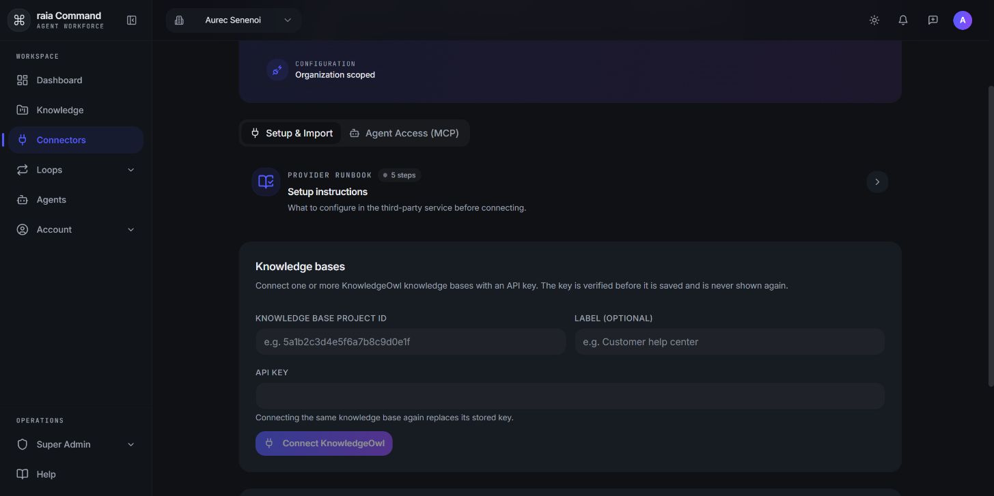994x496 pixels.
Task: Open Agents page
Action: click(76, 200)
